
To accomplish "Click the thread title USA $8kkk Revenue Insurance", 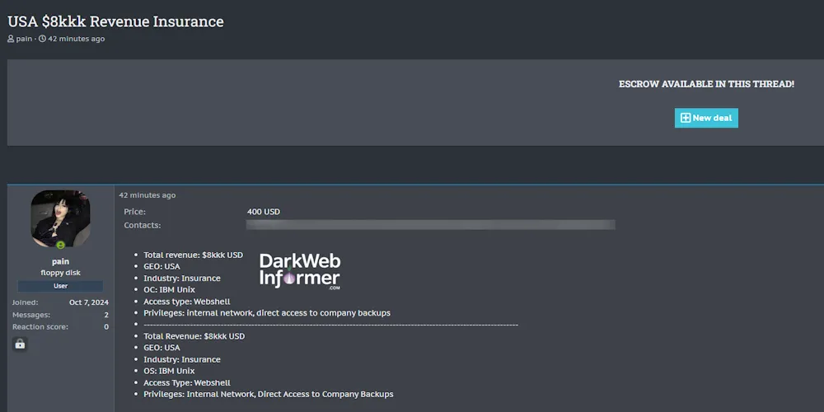I will pos(115,21).
